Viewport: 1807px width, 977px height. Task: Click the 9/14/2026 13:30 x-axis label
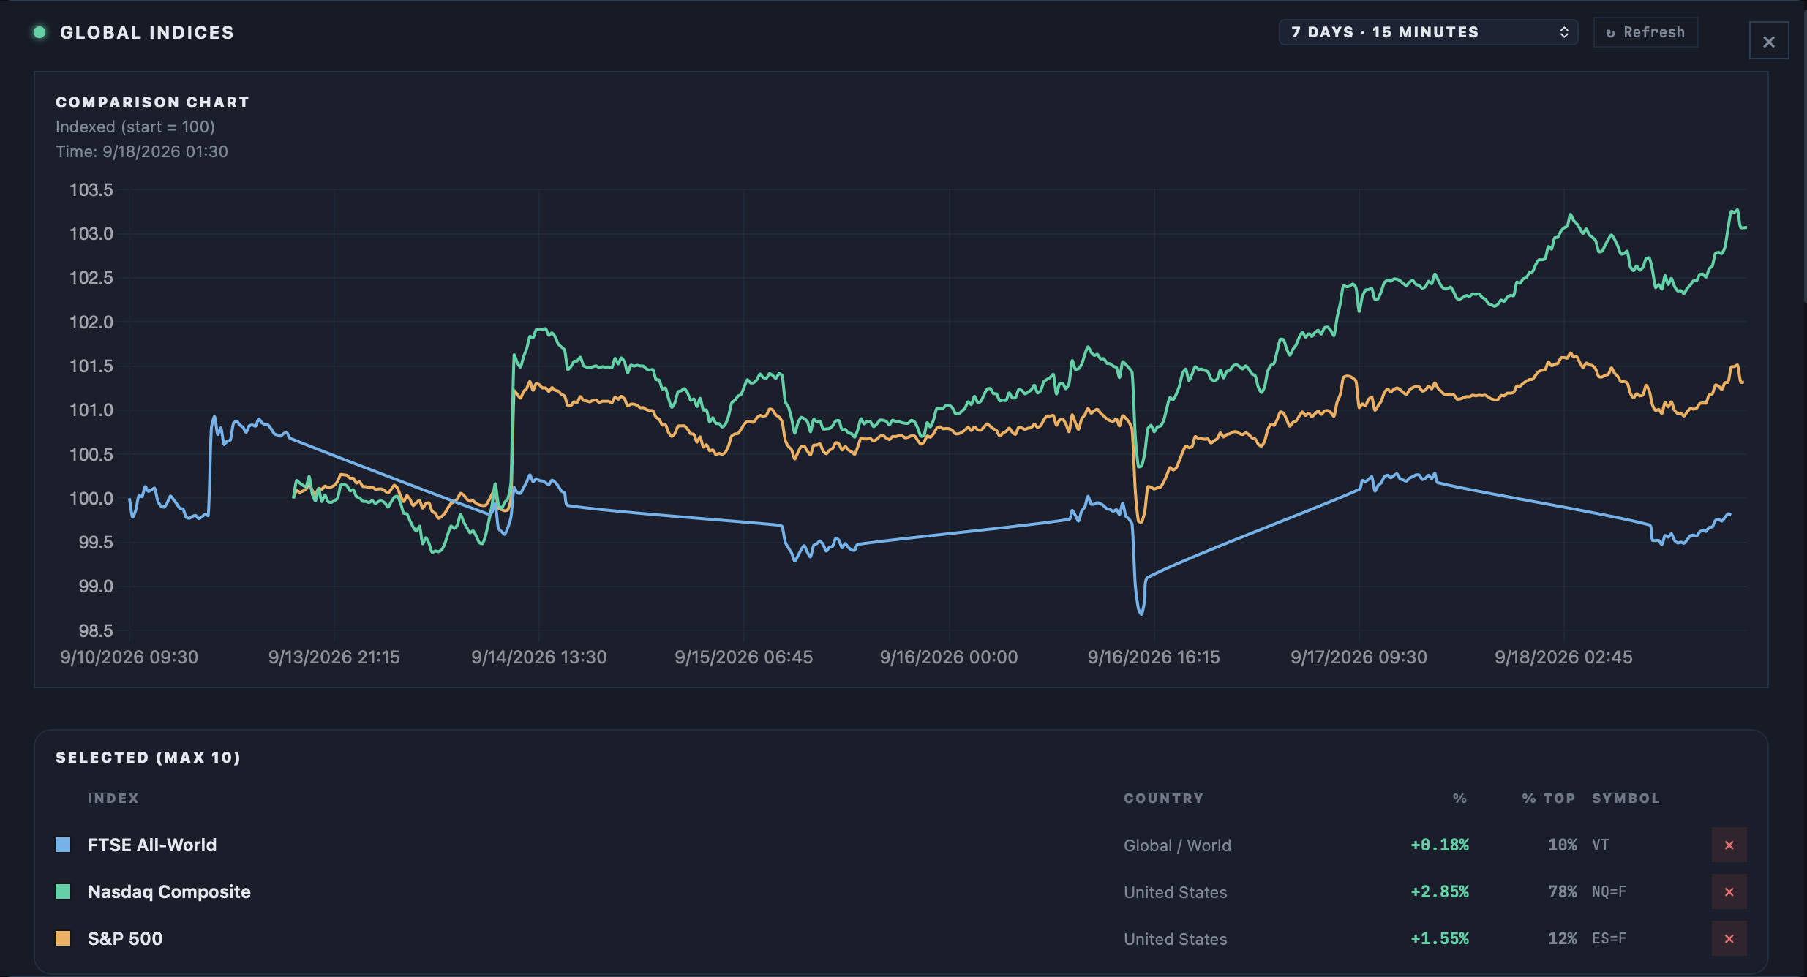539,657
